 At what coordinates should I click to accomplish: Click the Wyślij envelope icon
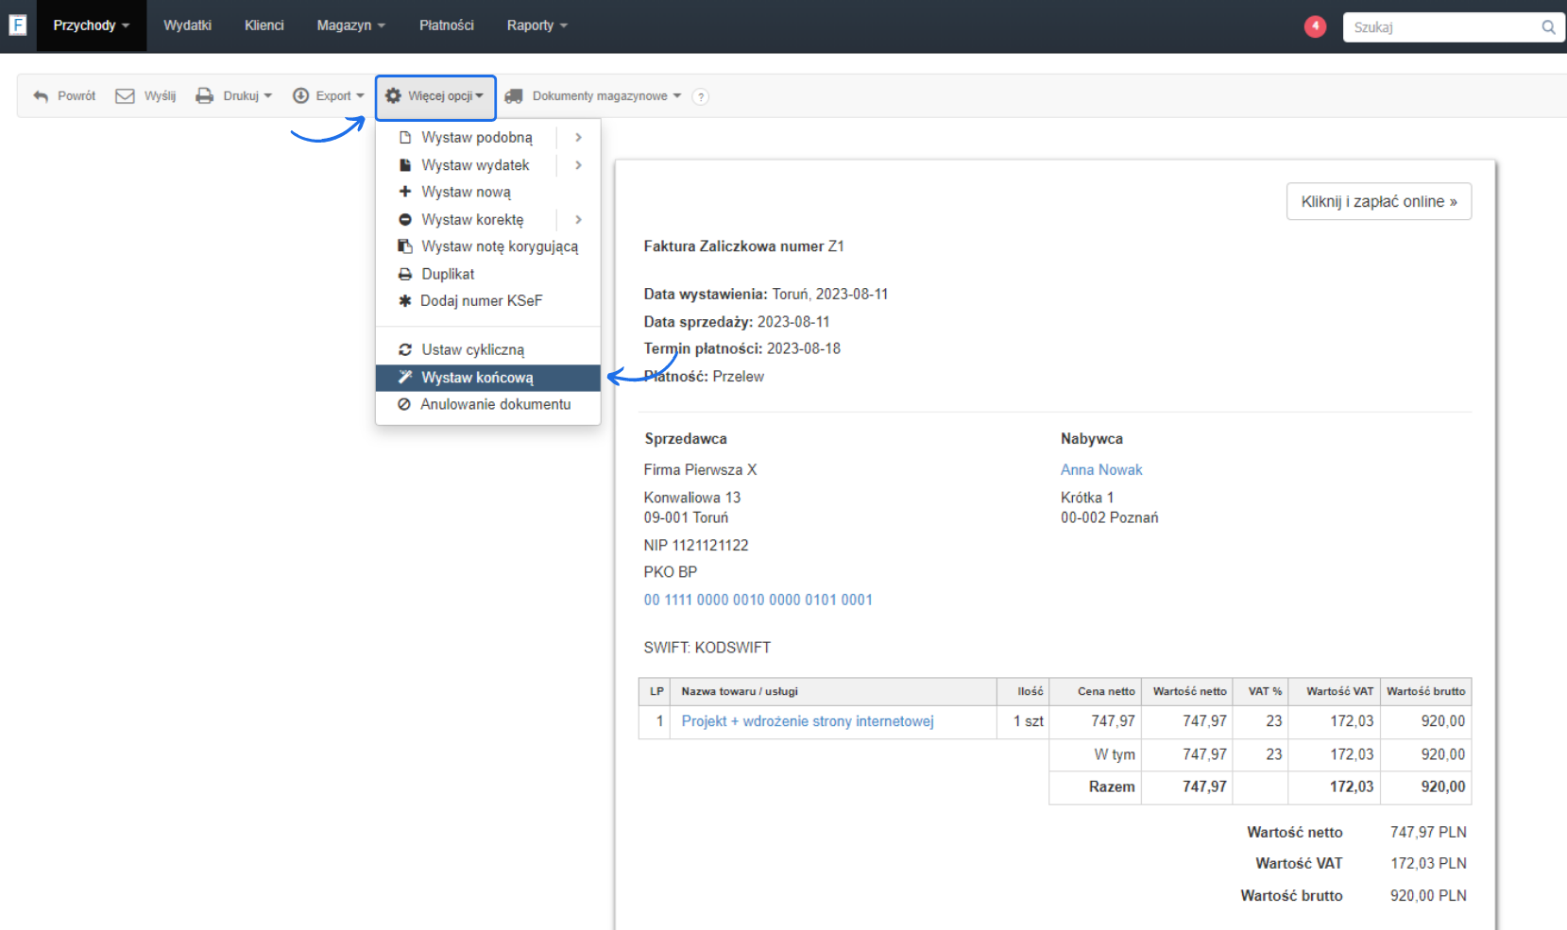[x=125, y=96]
